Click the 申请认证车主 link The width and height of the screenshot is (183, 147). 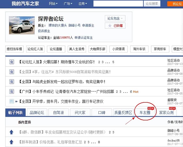click(x=84, y=38)
